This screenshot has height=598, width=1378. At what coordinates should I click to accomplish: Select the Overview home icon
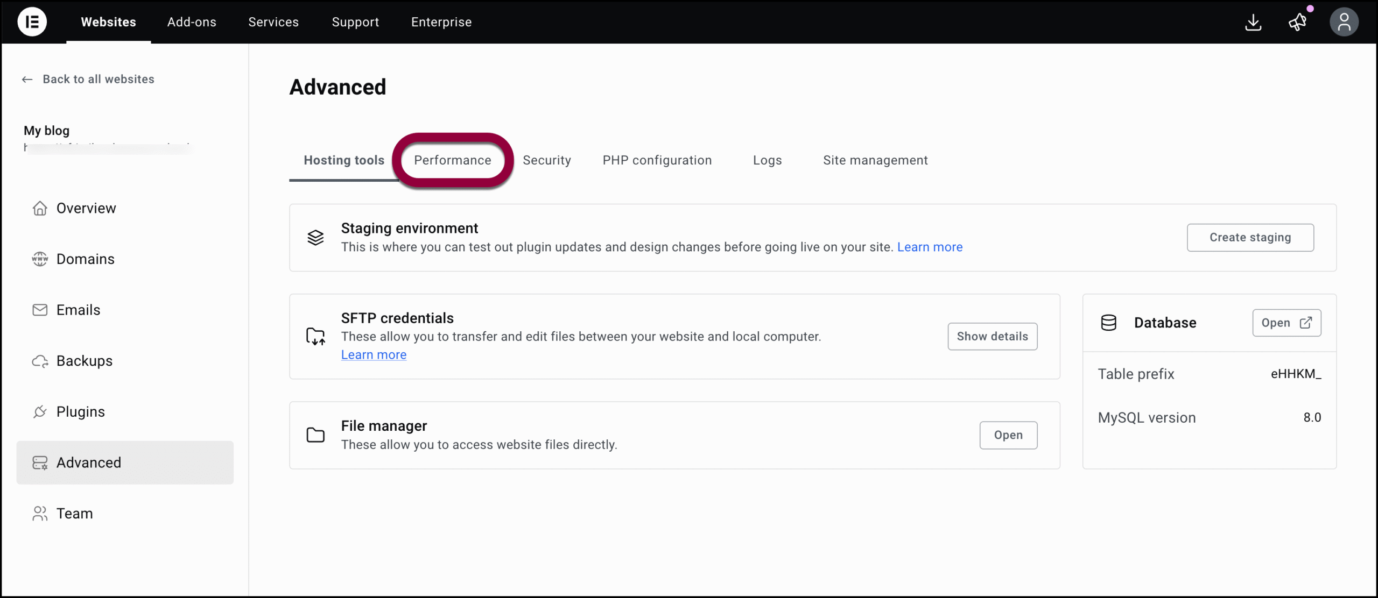click(40, 208)
